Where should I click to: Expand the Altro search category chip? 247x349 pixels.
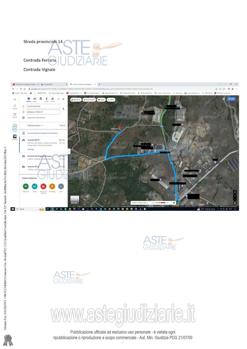pos(111,100)
